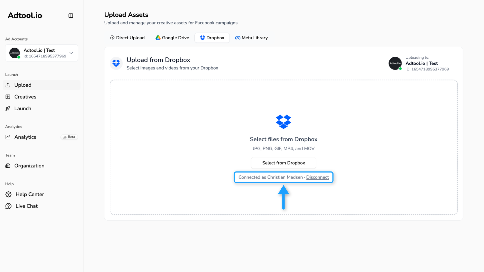Click the 'JPG, PNG, GIF, MP4, and MOV' text
484x272 pixels.
tap(284, 149)
